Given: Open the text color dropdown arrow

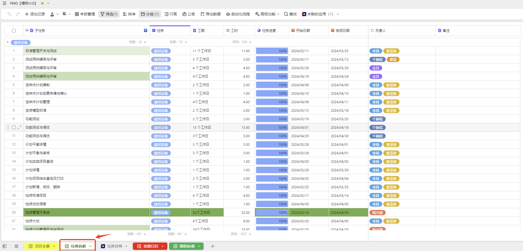Looking at the screenshot, I should 57,14.
